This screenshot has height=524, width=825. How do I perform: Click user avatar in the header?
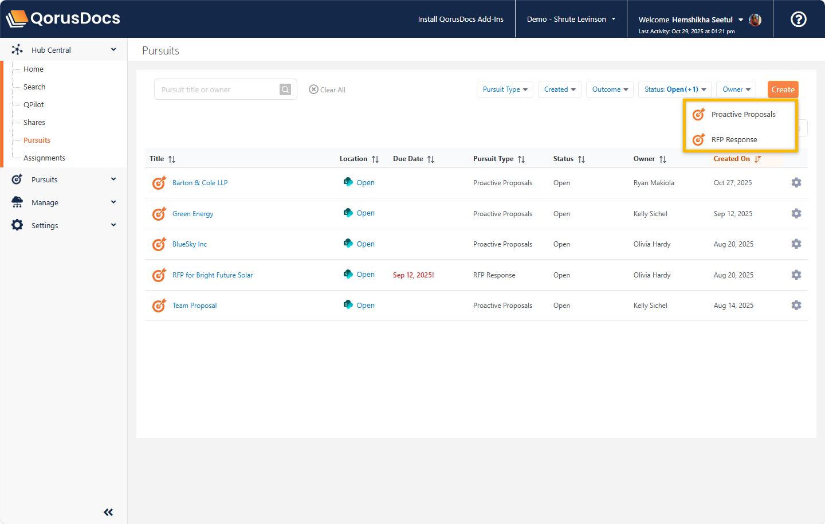pos(755,19)
